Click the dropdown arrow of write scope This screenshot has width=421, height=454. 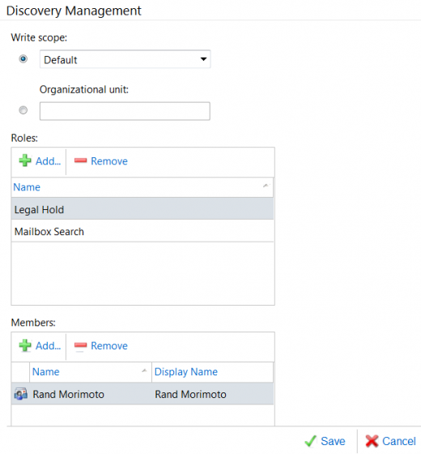(203, 59)
